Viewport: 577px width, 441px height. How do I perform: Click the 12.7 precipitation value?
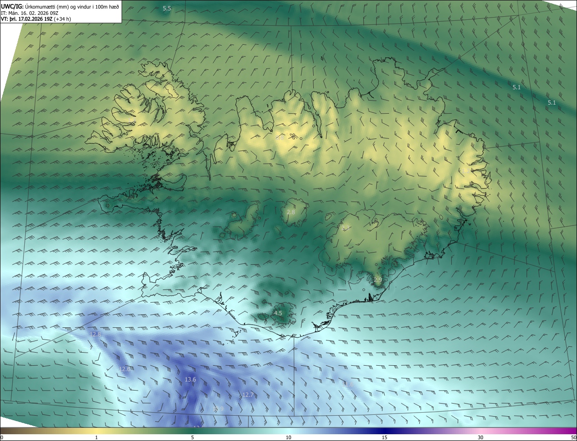point(248,395)
